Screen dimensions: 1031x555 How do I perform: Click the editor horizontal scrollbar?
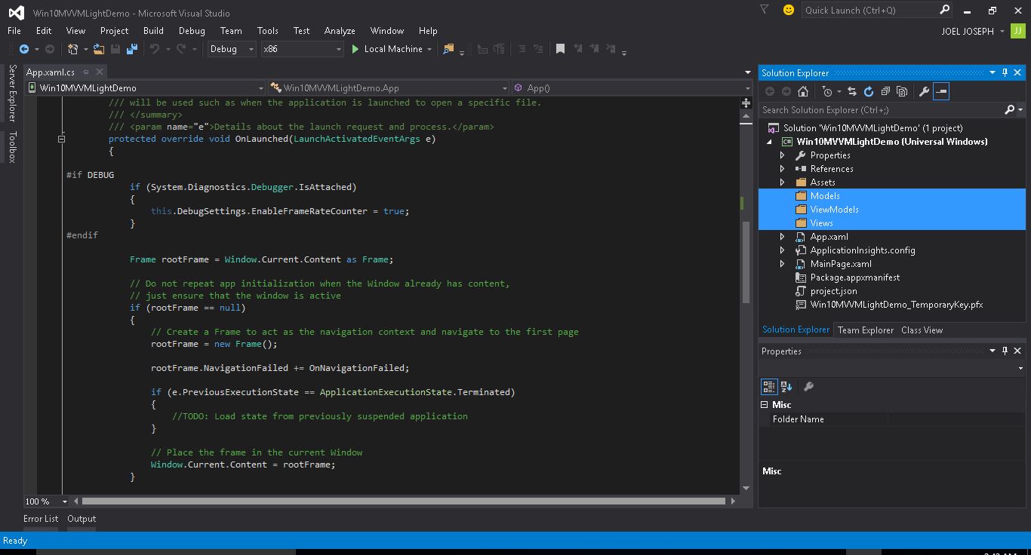pyautogui.click(x=404, y=501)
